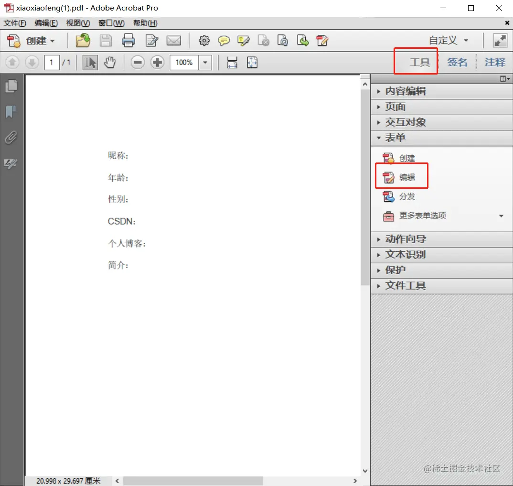The image size is (513, 486).
Task: Open the 工具 pane tab
Action: (x=420, y=62)
